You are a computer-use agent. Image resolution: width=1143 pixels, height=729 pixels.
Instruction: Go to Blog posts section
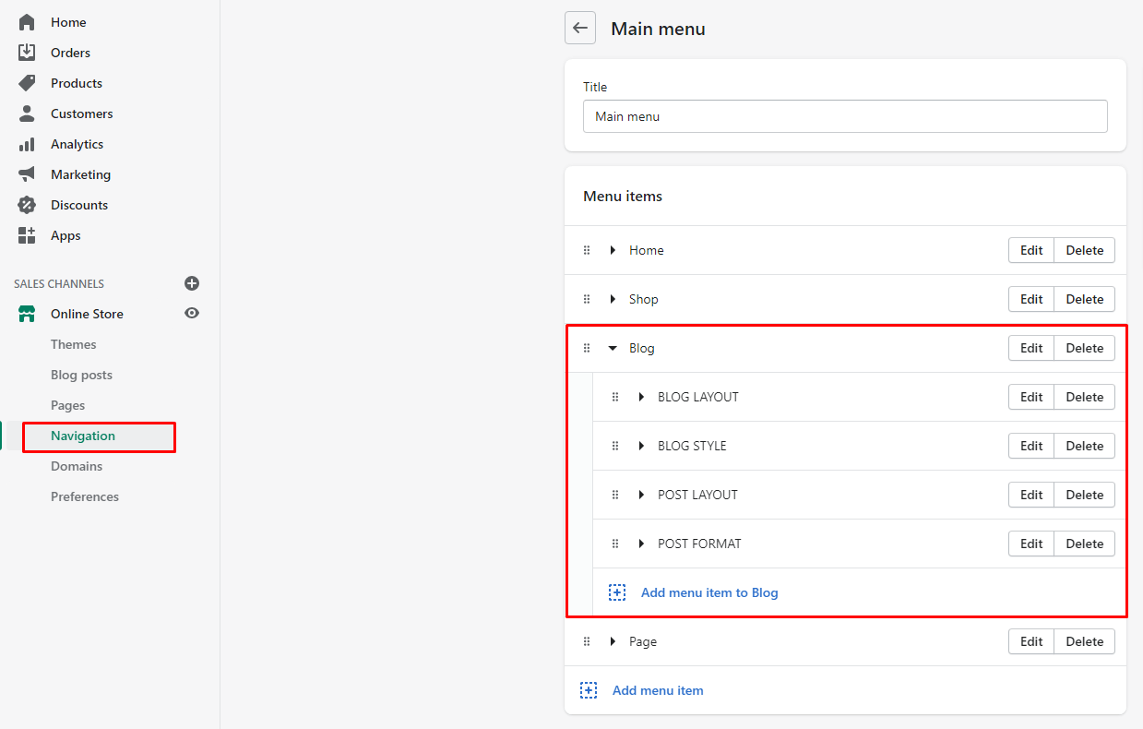pyautogui.click(x=81, y=375)
